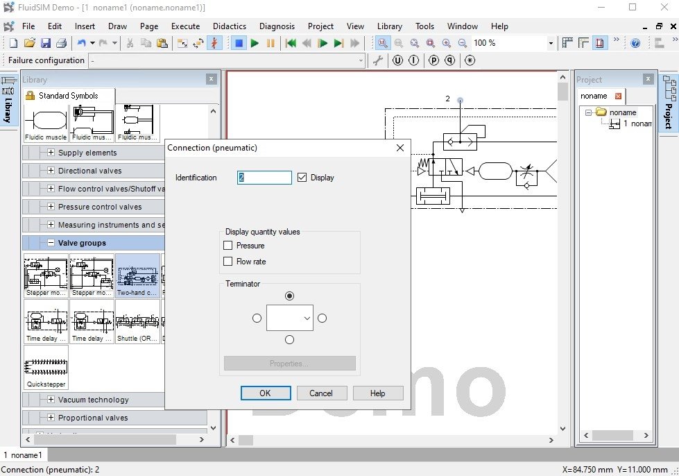The width and height of the screenshot is (679, 476).
Task: Select the Quickstepper symbol thumbnail
Action: click(46, 367)
